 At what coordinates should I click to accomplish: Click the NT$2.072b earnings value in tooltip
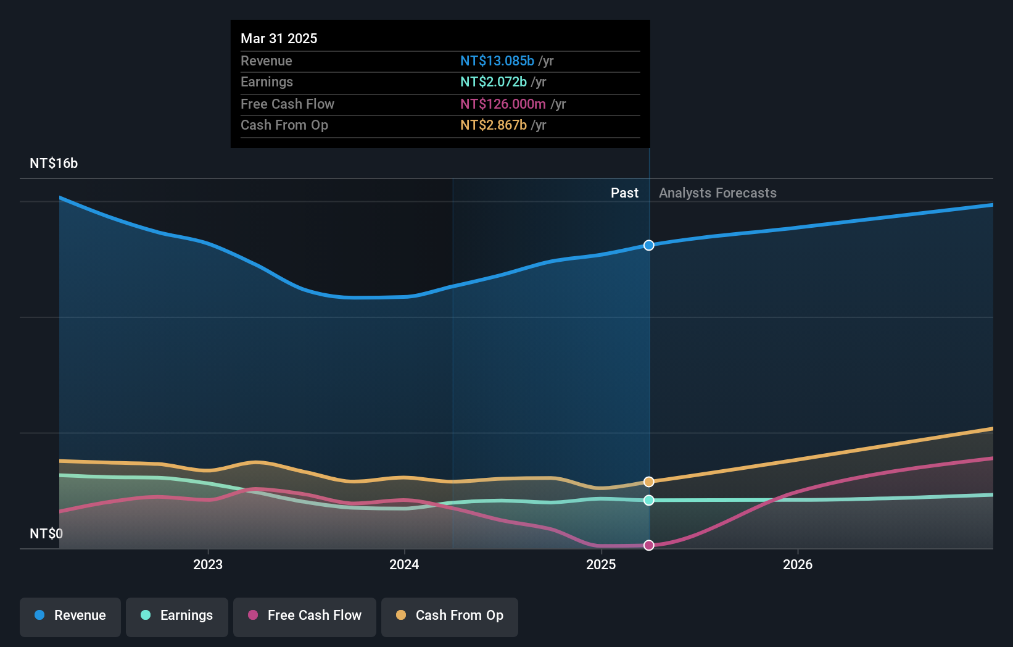(x=494, y=81)
